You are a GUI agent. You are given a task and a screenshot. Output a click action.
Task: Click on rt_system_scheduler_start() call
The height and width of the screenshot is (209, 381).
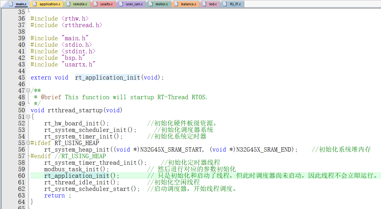(90, 189)
